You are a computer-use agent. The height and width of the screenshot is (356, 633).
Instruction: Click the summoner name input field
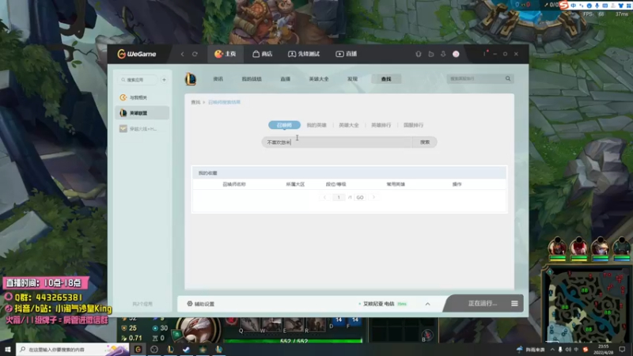tap(337, 142)
